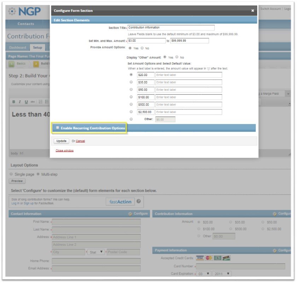Switch to Dashboard tab in background page
This screenshot has width=297, height=283.
click(18, 47)
